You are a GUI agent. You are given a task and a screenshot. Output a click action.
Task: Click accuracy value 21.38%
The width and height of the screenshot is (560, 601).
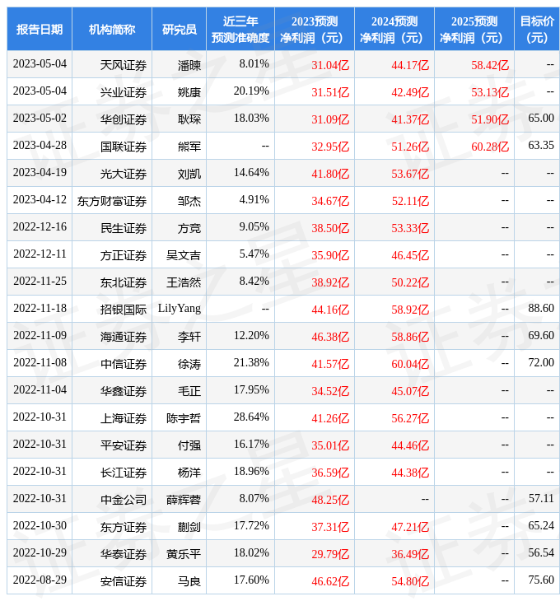coord(251,362)
